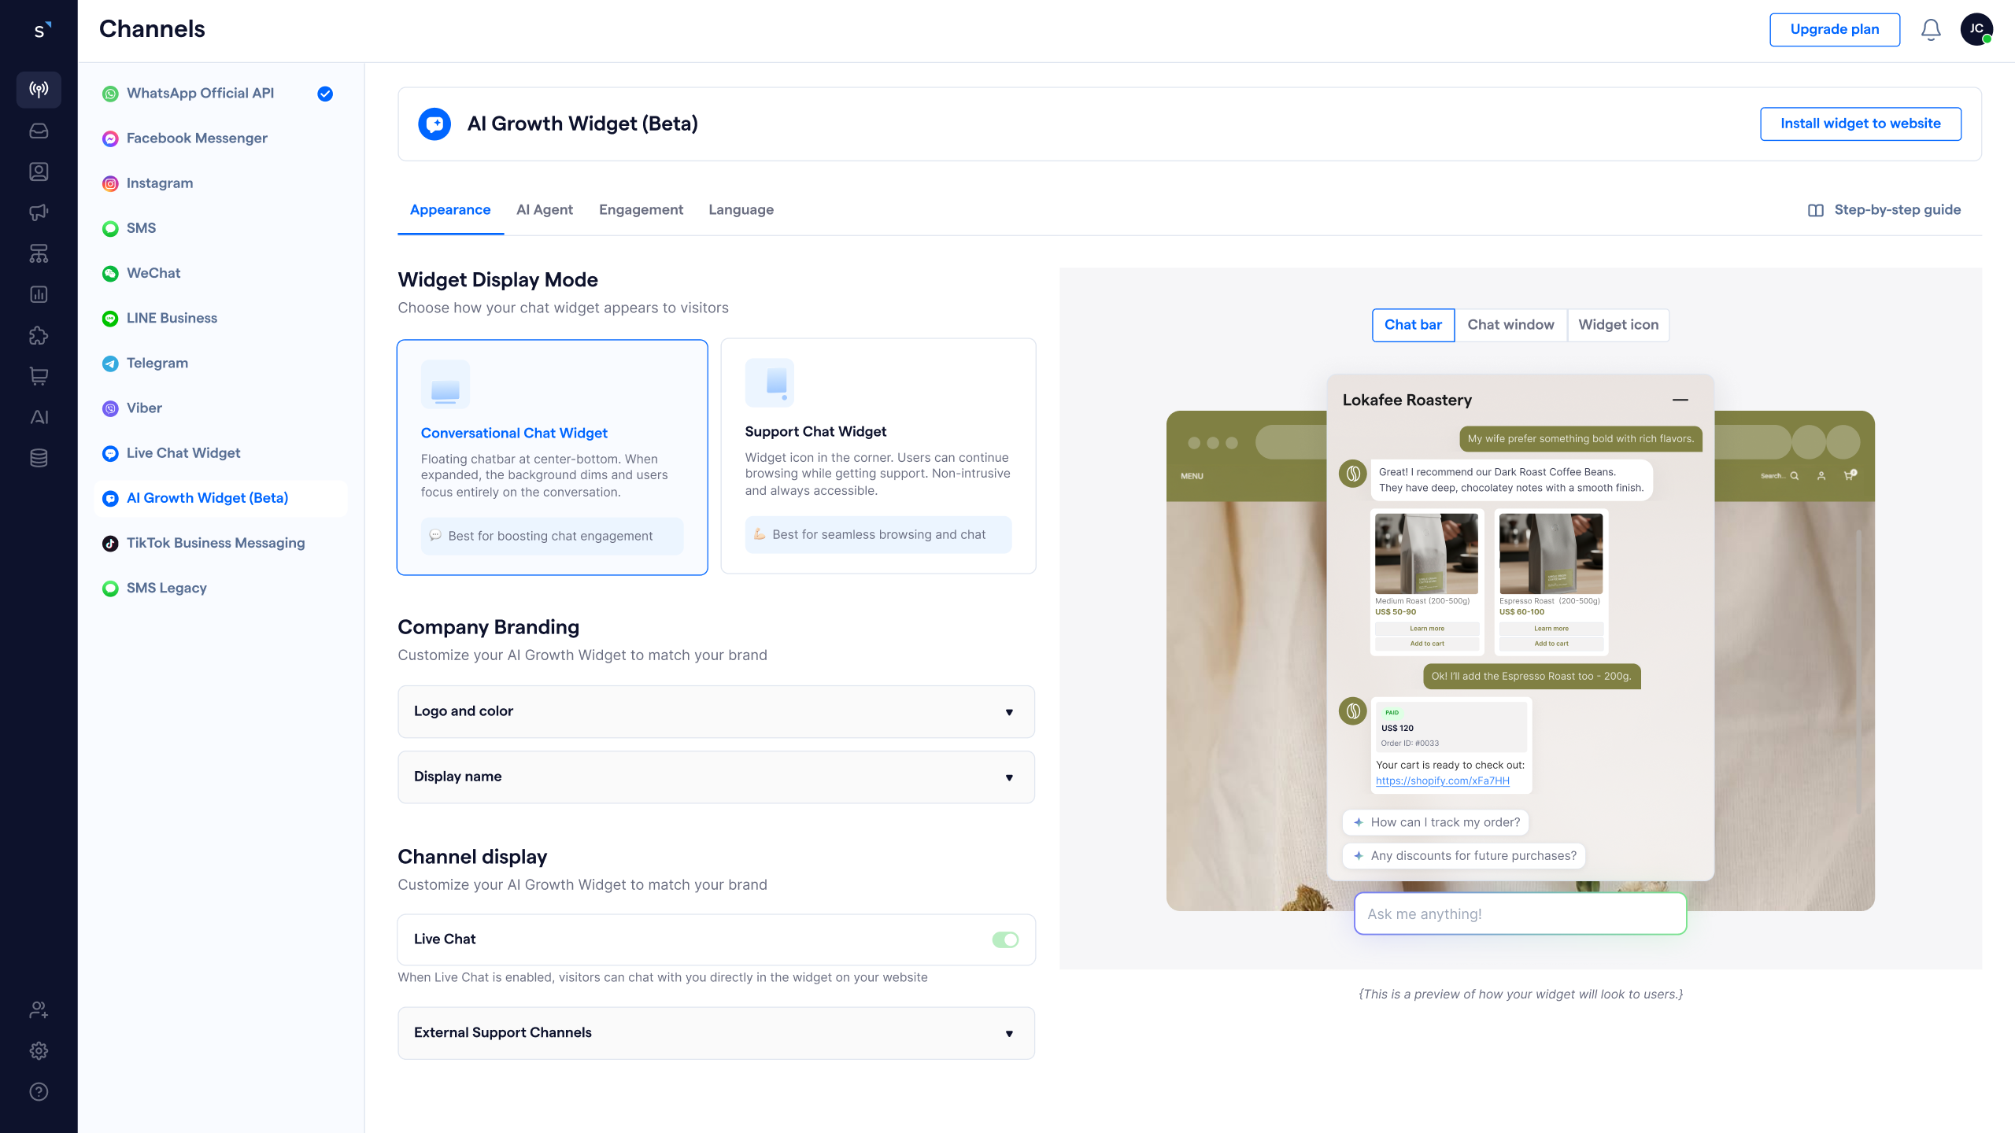This screenshot has width=2015, height=1133.
Task: Click the help question mark icon
Action: [39, 1091]
